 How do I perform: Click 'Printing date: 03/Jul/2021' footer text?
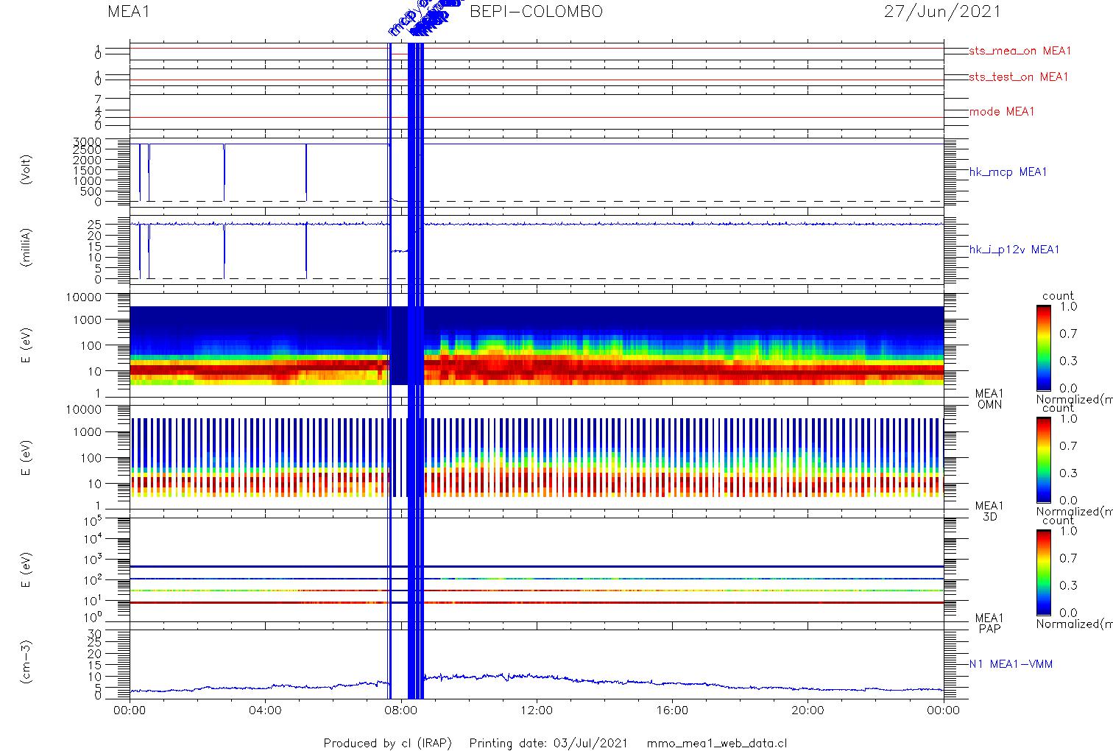(548, 743)
